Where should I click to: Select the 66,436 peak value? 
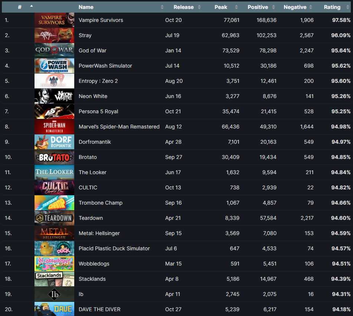(231, 127)
